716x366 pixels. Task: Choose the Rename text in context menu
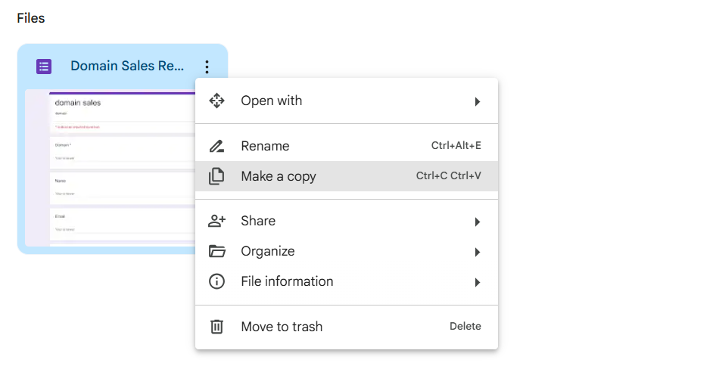[265, 146]
